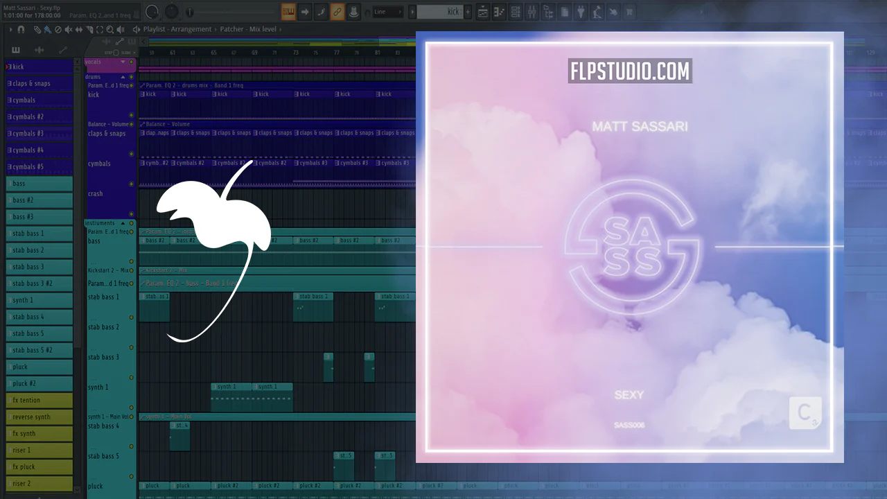Screen dimensions: 887x499
Task: Select the fx tention pattern in picker
Action: click(39, 400)
